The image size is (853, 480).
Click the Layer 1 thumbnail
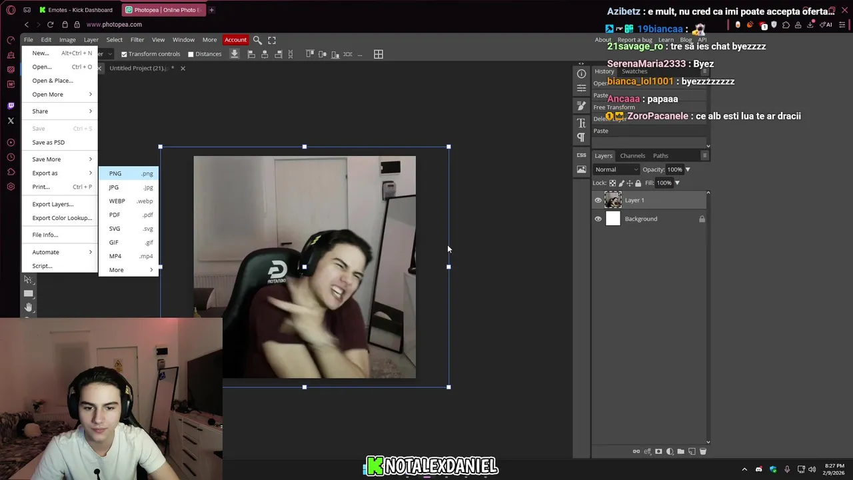[612, 200]
